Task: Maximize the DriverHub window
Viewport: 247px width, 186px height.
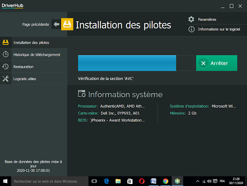Action: pyautogui.click(x=232, y=6)
